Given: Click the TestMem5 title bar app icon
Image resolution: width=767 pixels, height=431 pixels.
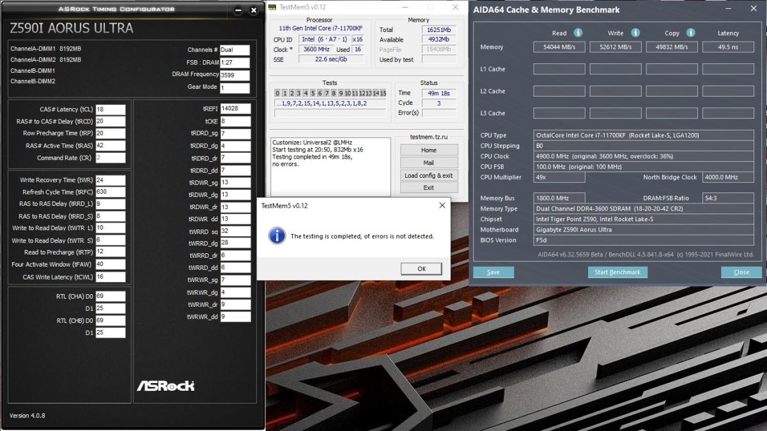Looking at the screenshot, I should [273, 8].
